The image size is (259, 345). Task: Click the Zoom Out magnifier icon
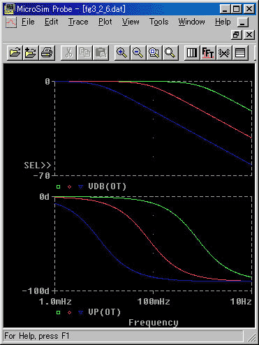point(138,52)
